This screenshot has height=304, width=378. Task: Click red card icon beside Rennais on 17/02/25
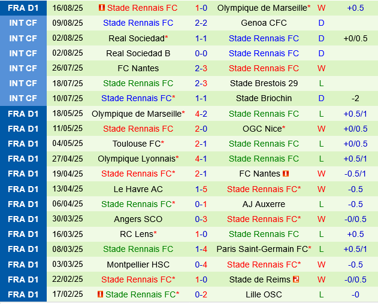(99, 294)
